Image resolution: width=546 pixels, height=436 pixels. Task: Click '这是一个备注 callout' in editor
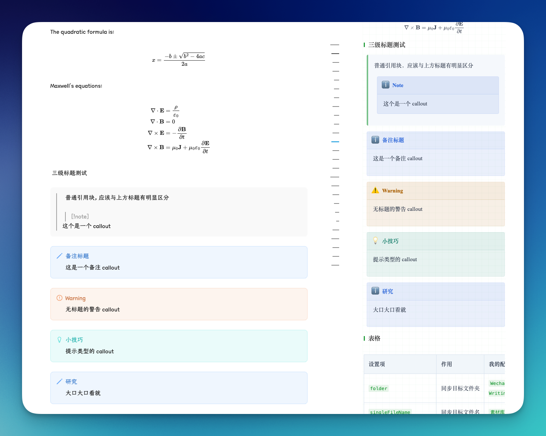[x=93, y=267]
